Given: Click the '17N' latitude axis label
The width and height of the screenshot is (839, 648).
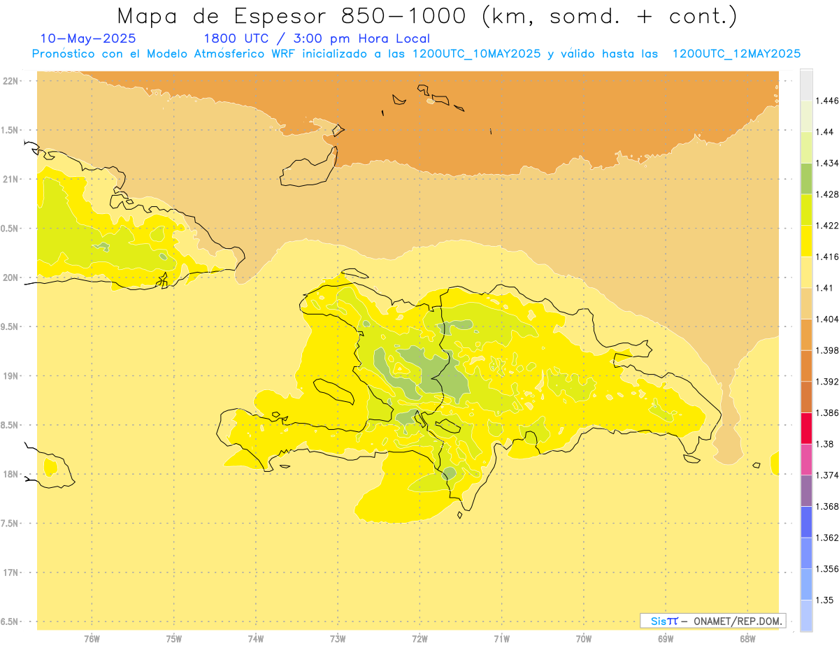Looking at the screenshot, I should 11,573.
